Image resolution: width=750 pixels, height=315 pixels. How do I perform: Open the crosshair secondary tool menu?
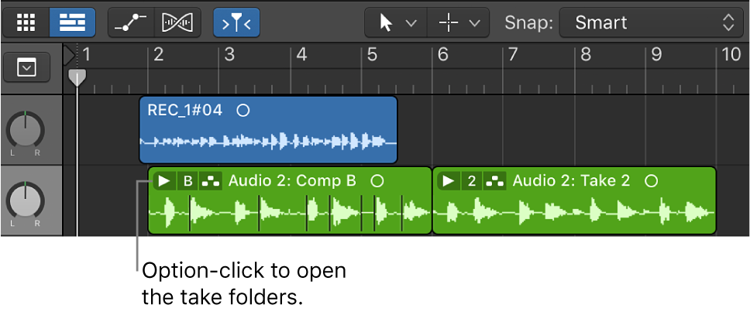coord(459,22)
